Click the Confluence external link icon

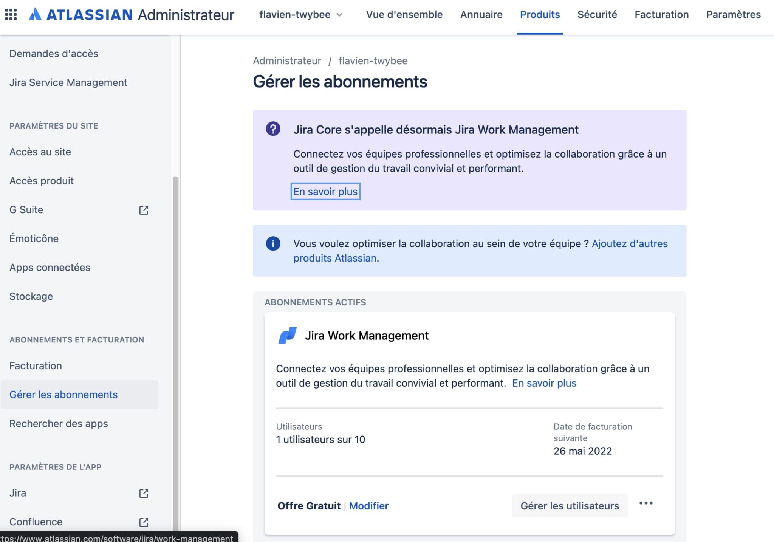[144, 522]
